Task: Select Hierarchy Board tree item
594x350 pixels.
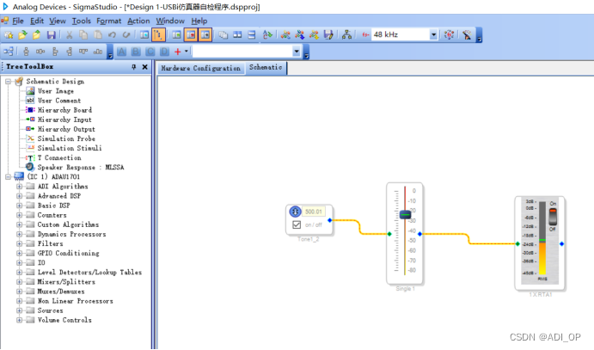Action: [64, 110]
